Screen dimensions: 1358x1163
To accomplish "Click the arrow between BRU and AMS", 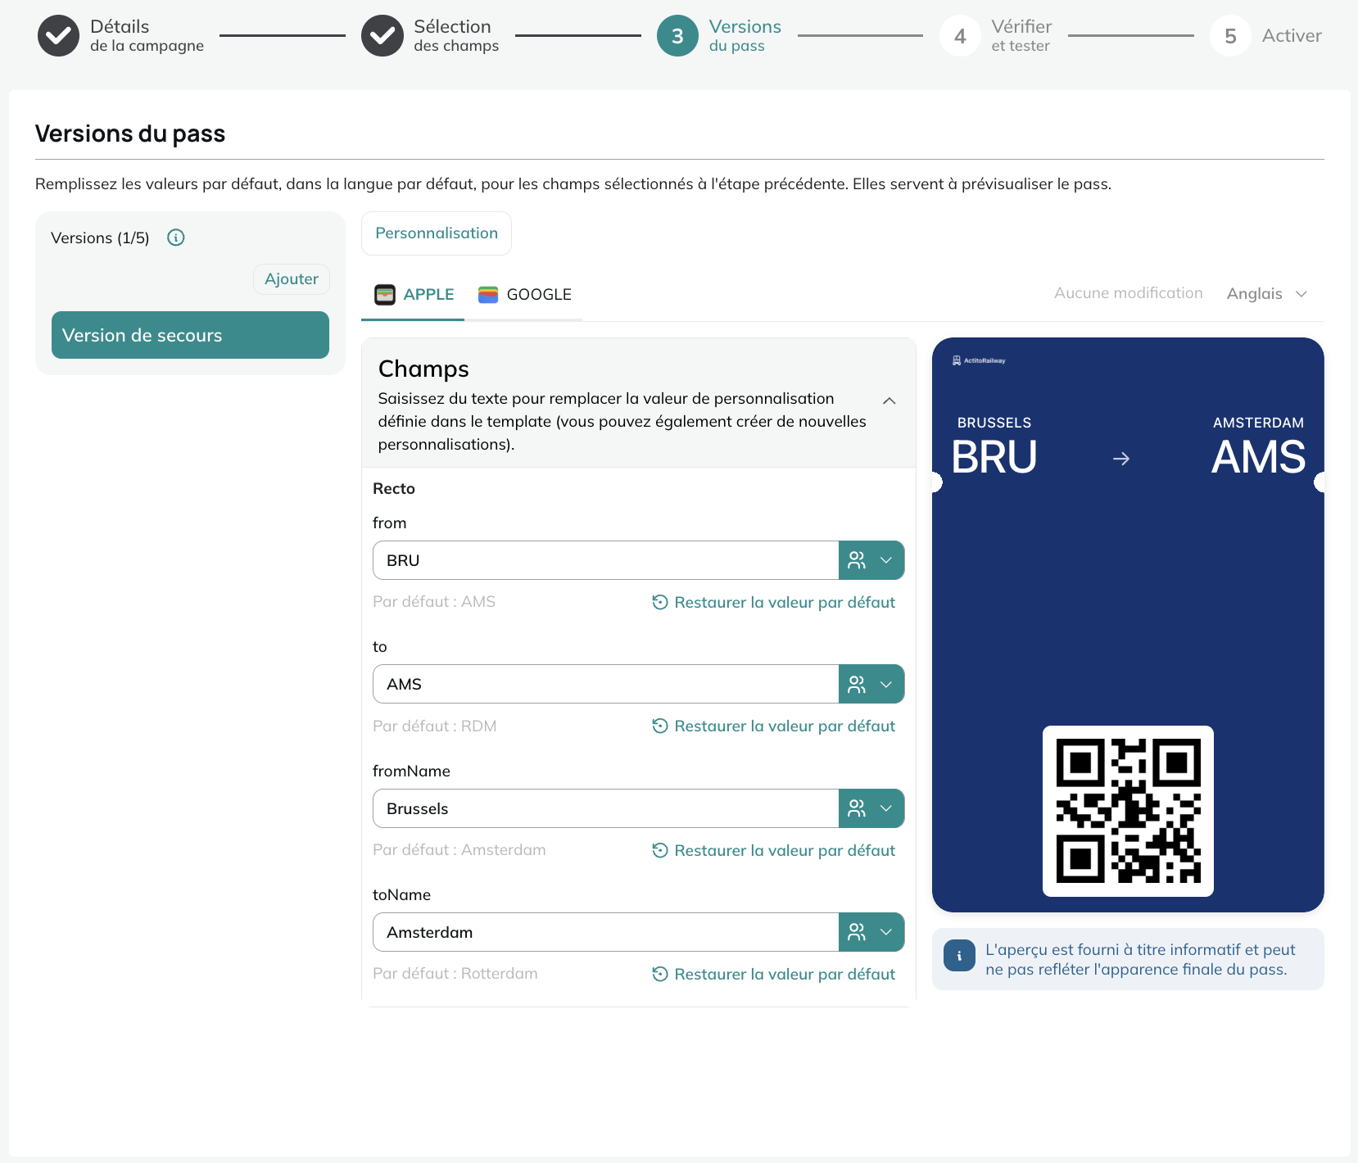I will [x=1121, y=459].
